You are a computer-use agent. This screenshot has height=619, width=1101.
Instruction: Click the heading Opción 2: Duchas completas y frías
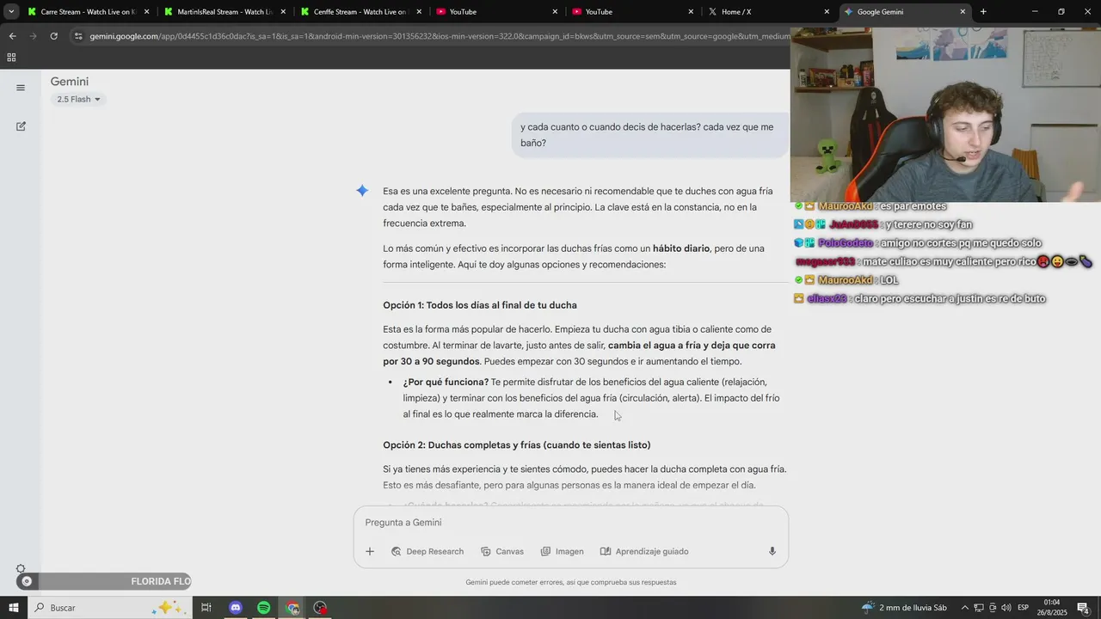[x=517, y=444]
